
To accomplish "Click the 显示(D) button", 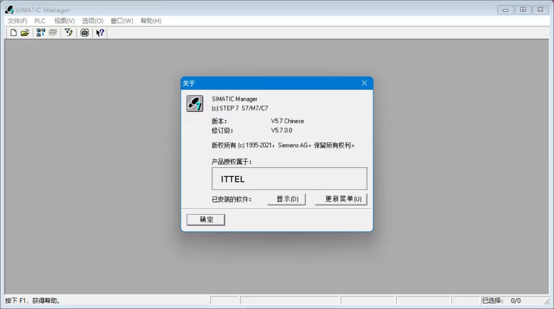I will coord(287,199).
